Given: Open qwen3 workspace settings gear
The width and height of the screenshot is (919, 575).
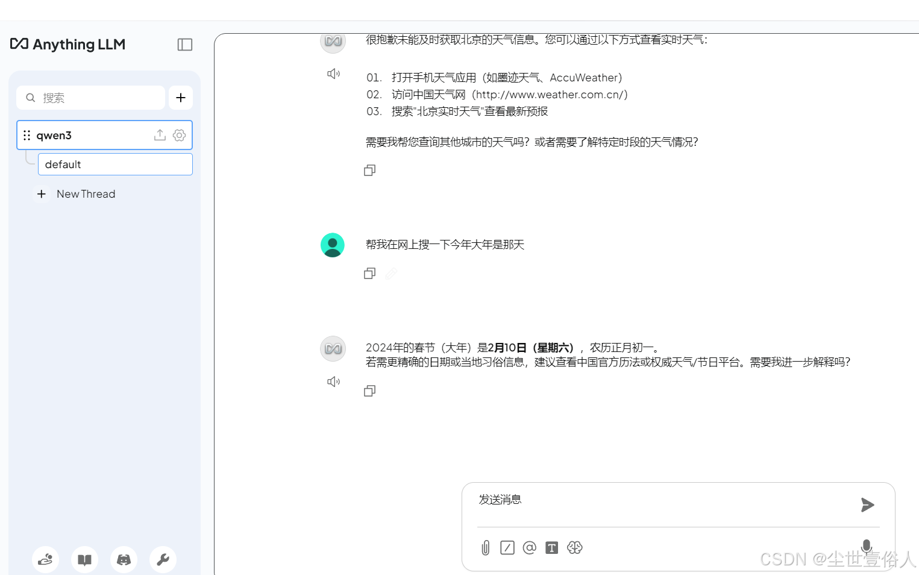Looking at the screenshot, I should coord(179,135).
